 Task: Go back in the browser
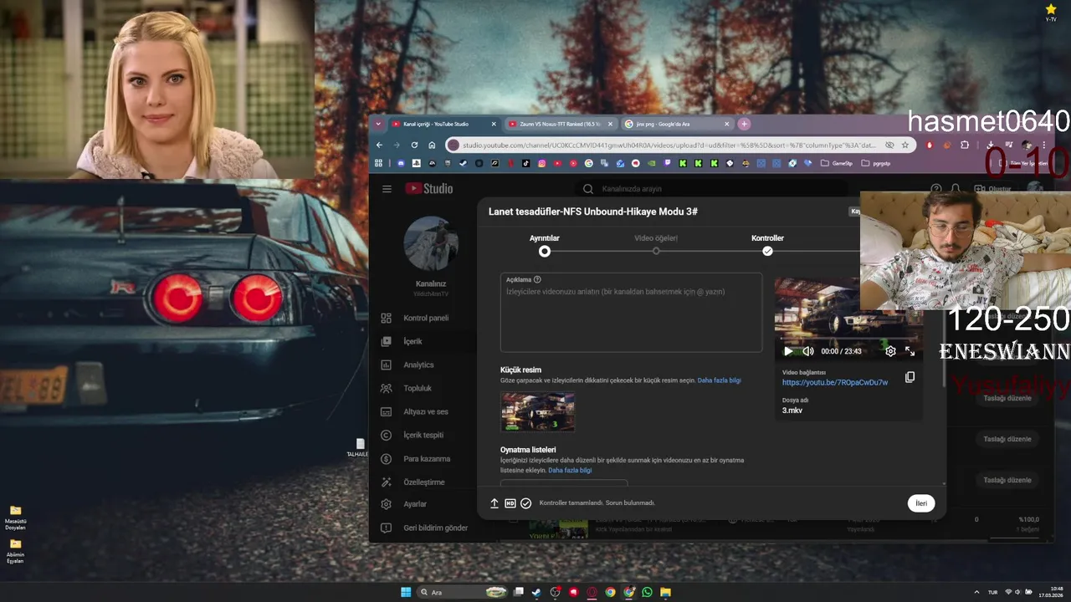(x=379, y=145)
